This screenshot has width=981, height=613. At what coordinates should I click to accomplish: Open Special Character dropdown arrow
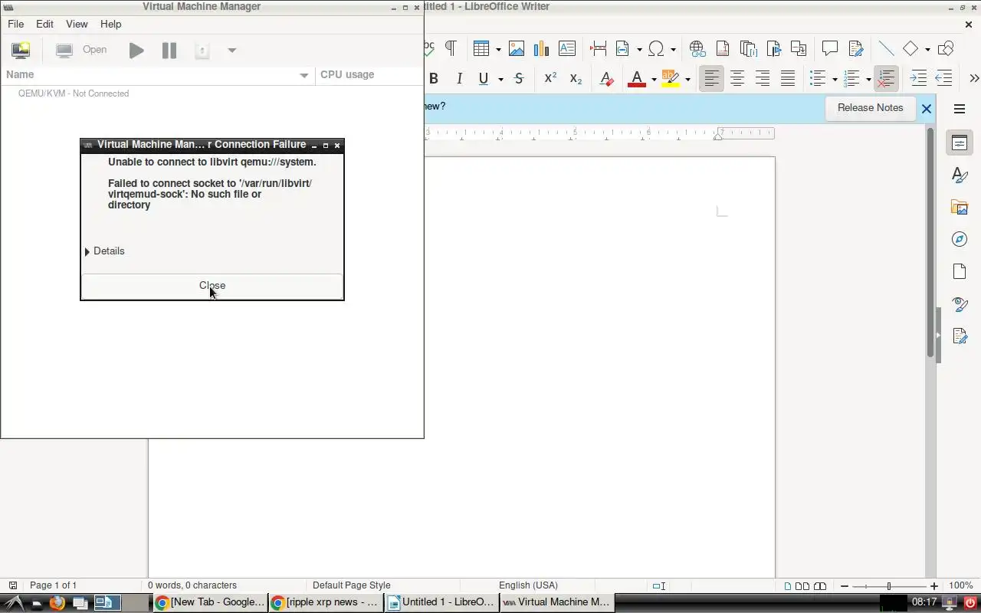[673, 49]
